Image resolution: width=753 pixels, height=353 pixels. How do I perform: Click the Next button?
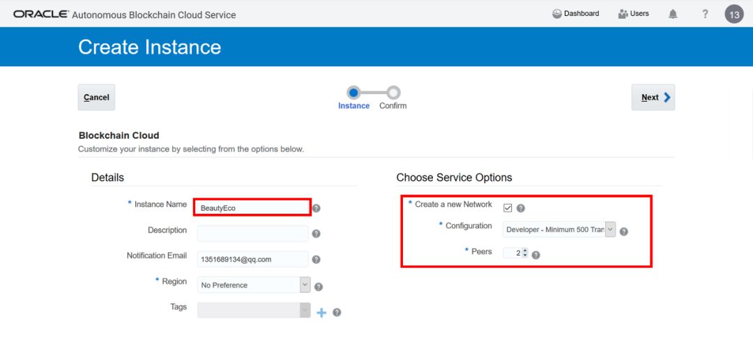[653, 97]
